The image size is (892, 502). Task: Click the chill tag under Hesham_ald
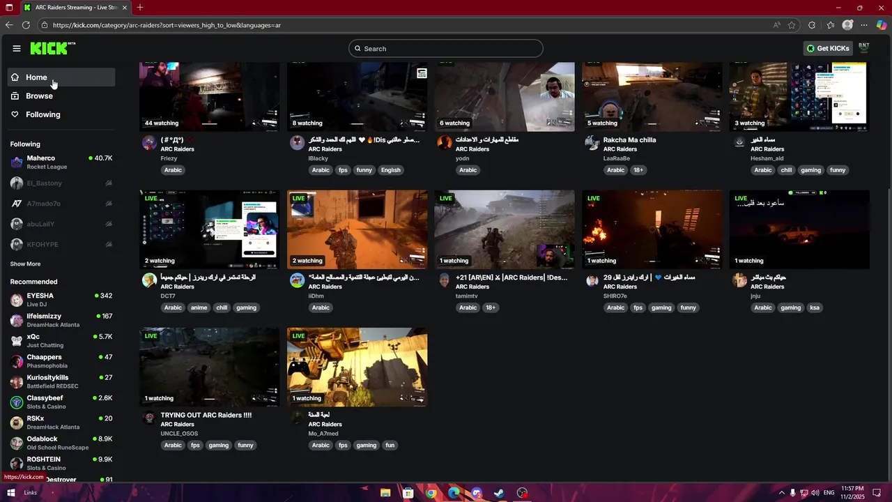(786, 170)
